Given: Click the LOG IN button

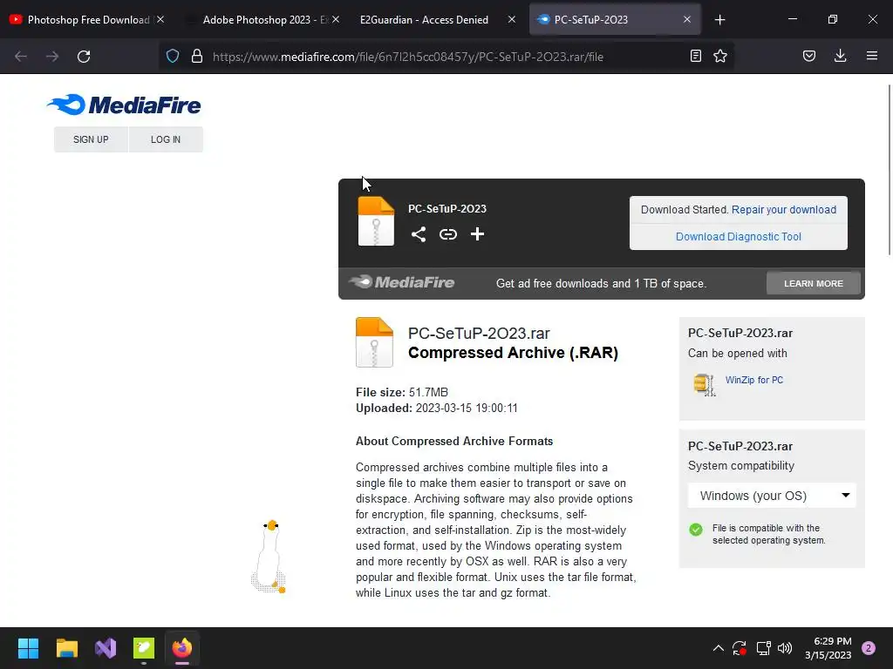Looking at the screenshot, I should tap(166, 139).
